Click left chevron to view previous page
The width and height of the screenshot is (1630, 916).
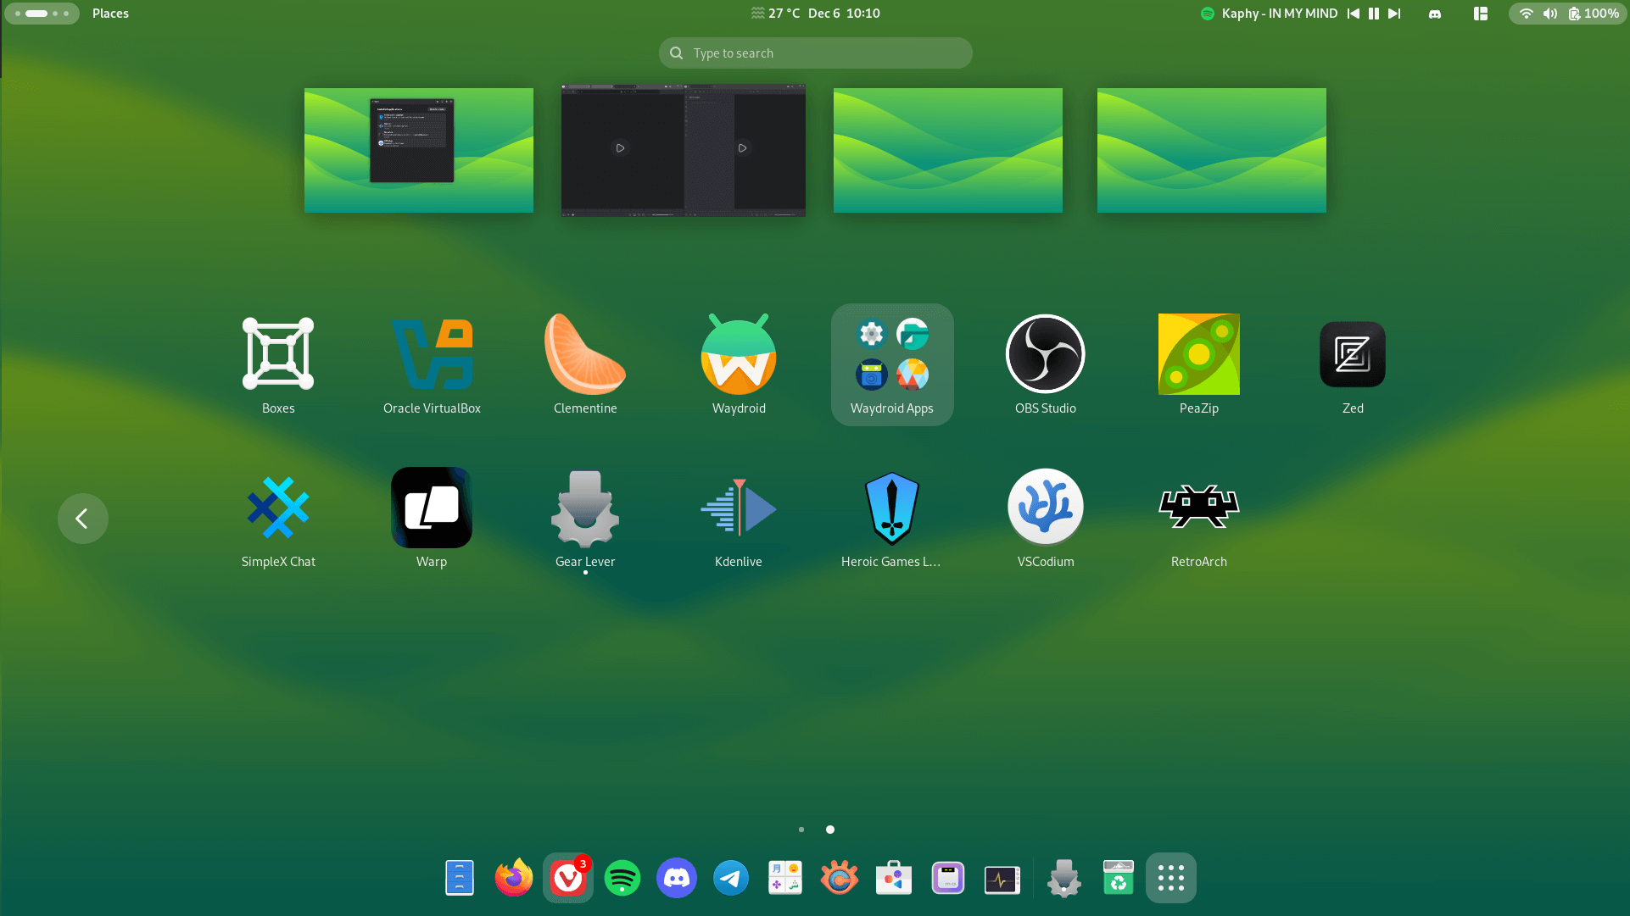(x=82, y=518)
